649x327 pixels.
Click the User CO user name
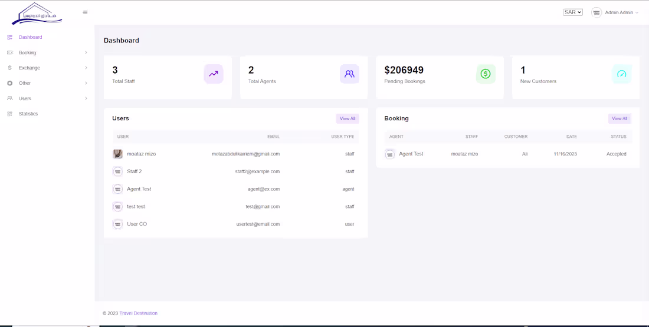point(137,224)
